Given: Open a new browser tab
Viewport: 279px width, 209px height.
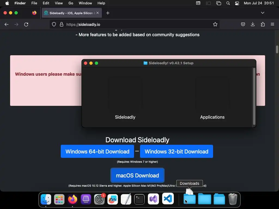Looking at the screenshot, I should coord(108,13).
